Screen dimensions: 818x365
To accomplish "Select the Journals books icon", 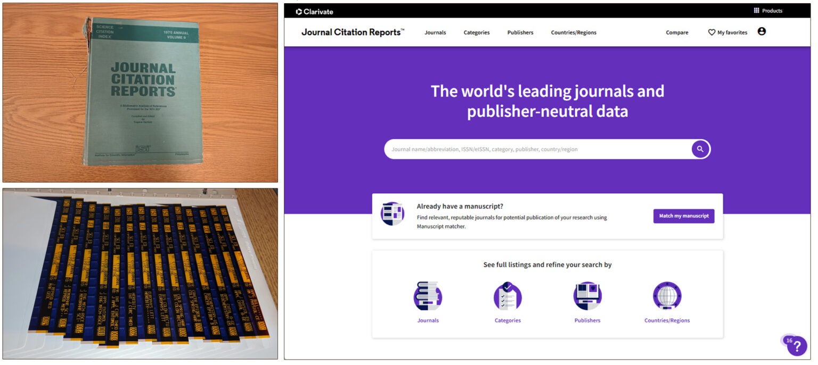I will 428,297.
